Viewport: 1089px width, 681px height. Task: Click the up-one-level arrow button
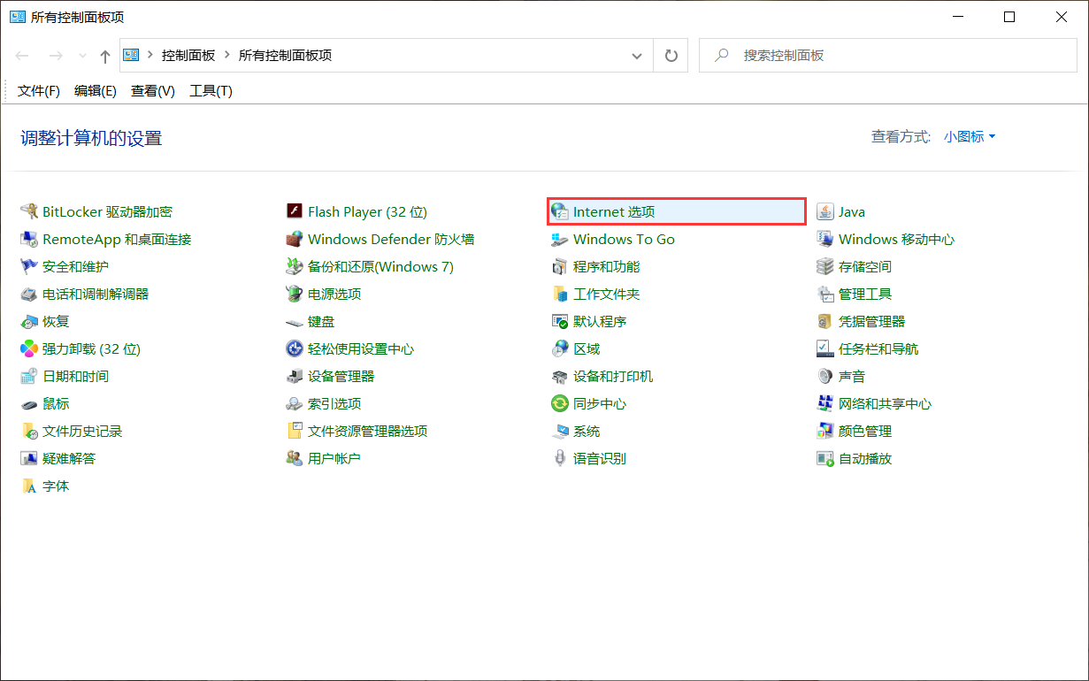(x=105, y=56)
